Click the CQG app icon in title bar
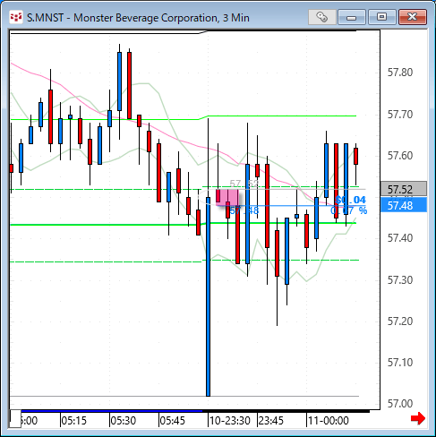The image size is (436, 437). (15, 17)
